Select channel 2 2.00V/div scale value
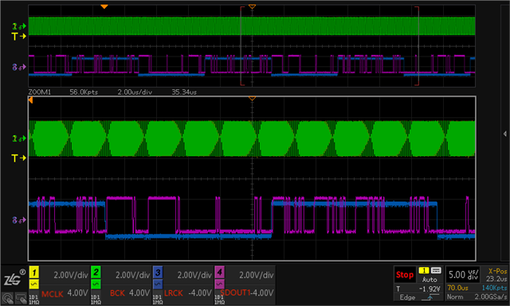Viewport: 510px width, 306px height. pyautogui.click(x=133, y=275)
